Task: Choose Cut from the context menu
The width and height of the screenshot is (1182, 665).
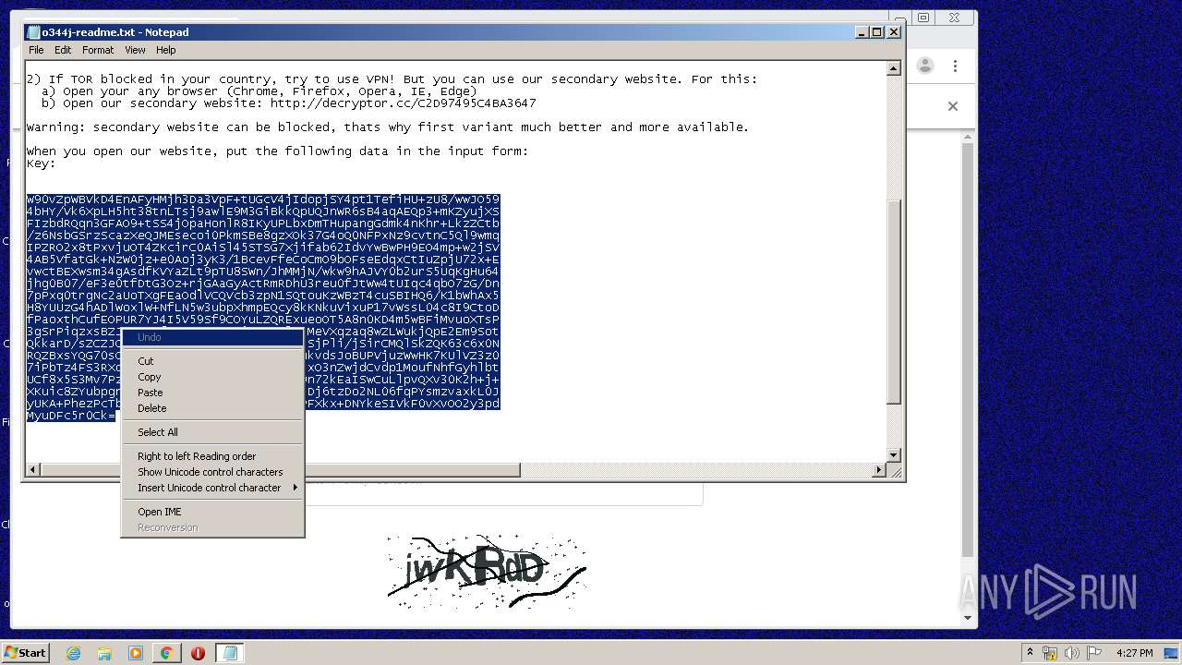Action: (212, 361)
